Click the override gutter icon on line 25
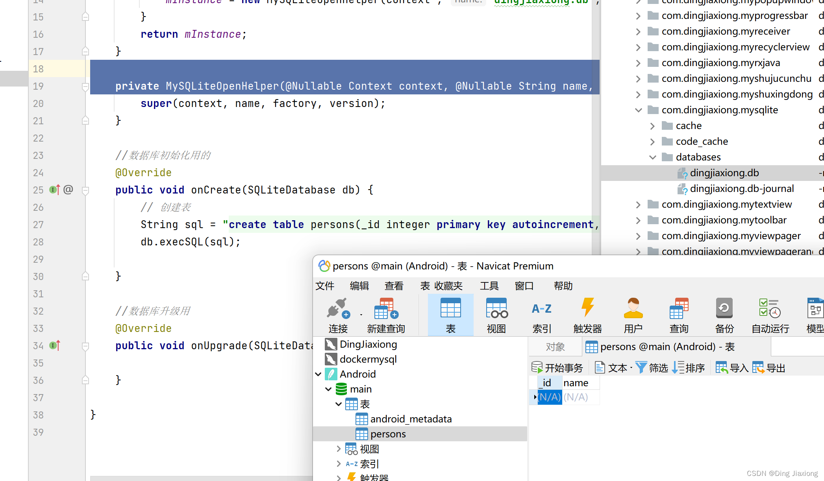Screen dimensions: 824x481 click(x=55, y=190)
